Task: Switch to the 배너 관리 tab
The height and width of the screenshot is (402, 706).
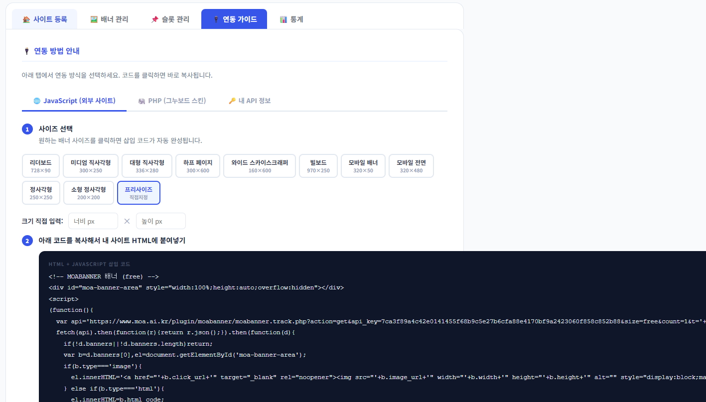Action: (109, 19)
